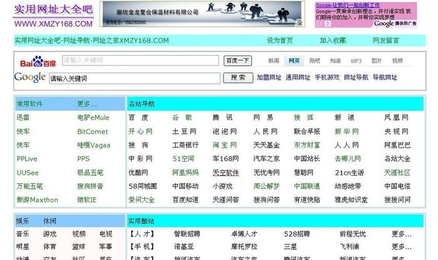438x260 pixels.
Task: Click the Google logo beside search box
Action: click(30, 77)
